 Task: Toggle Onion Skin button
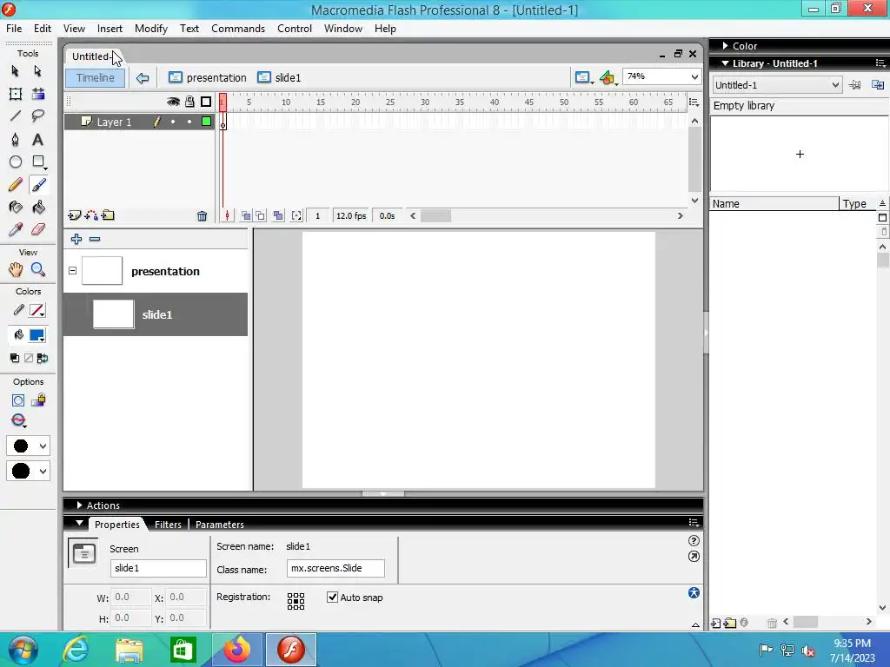[x=246, y=215]
